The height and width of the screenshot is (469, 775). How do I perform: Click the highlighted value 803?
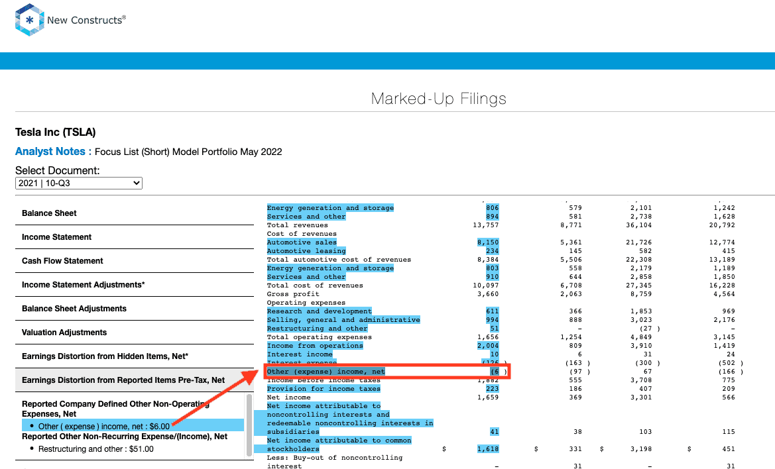pos(493,268)
